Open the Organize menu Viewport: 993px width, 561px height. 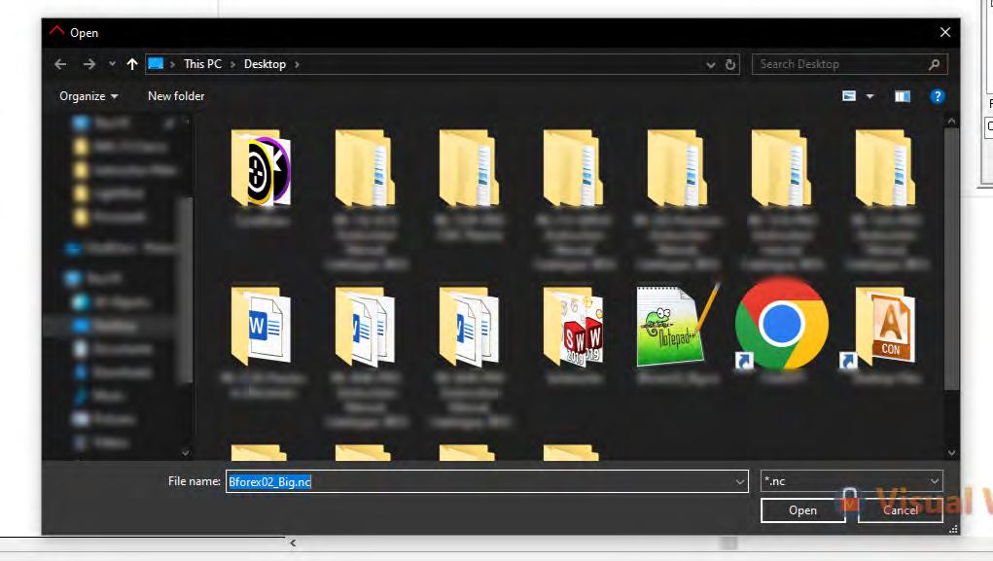[x=89, y=96]
